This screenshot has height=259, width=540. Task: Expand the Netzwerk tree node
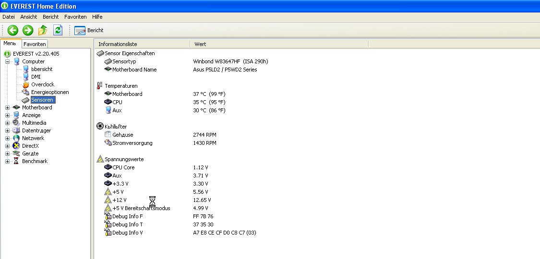click(7, 138)
